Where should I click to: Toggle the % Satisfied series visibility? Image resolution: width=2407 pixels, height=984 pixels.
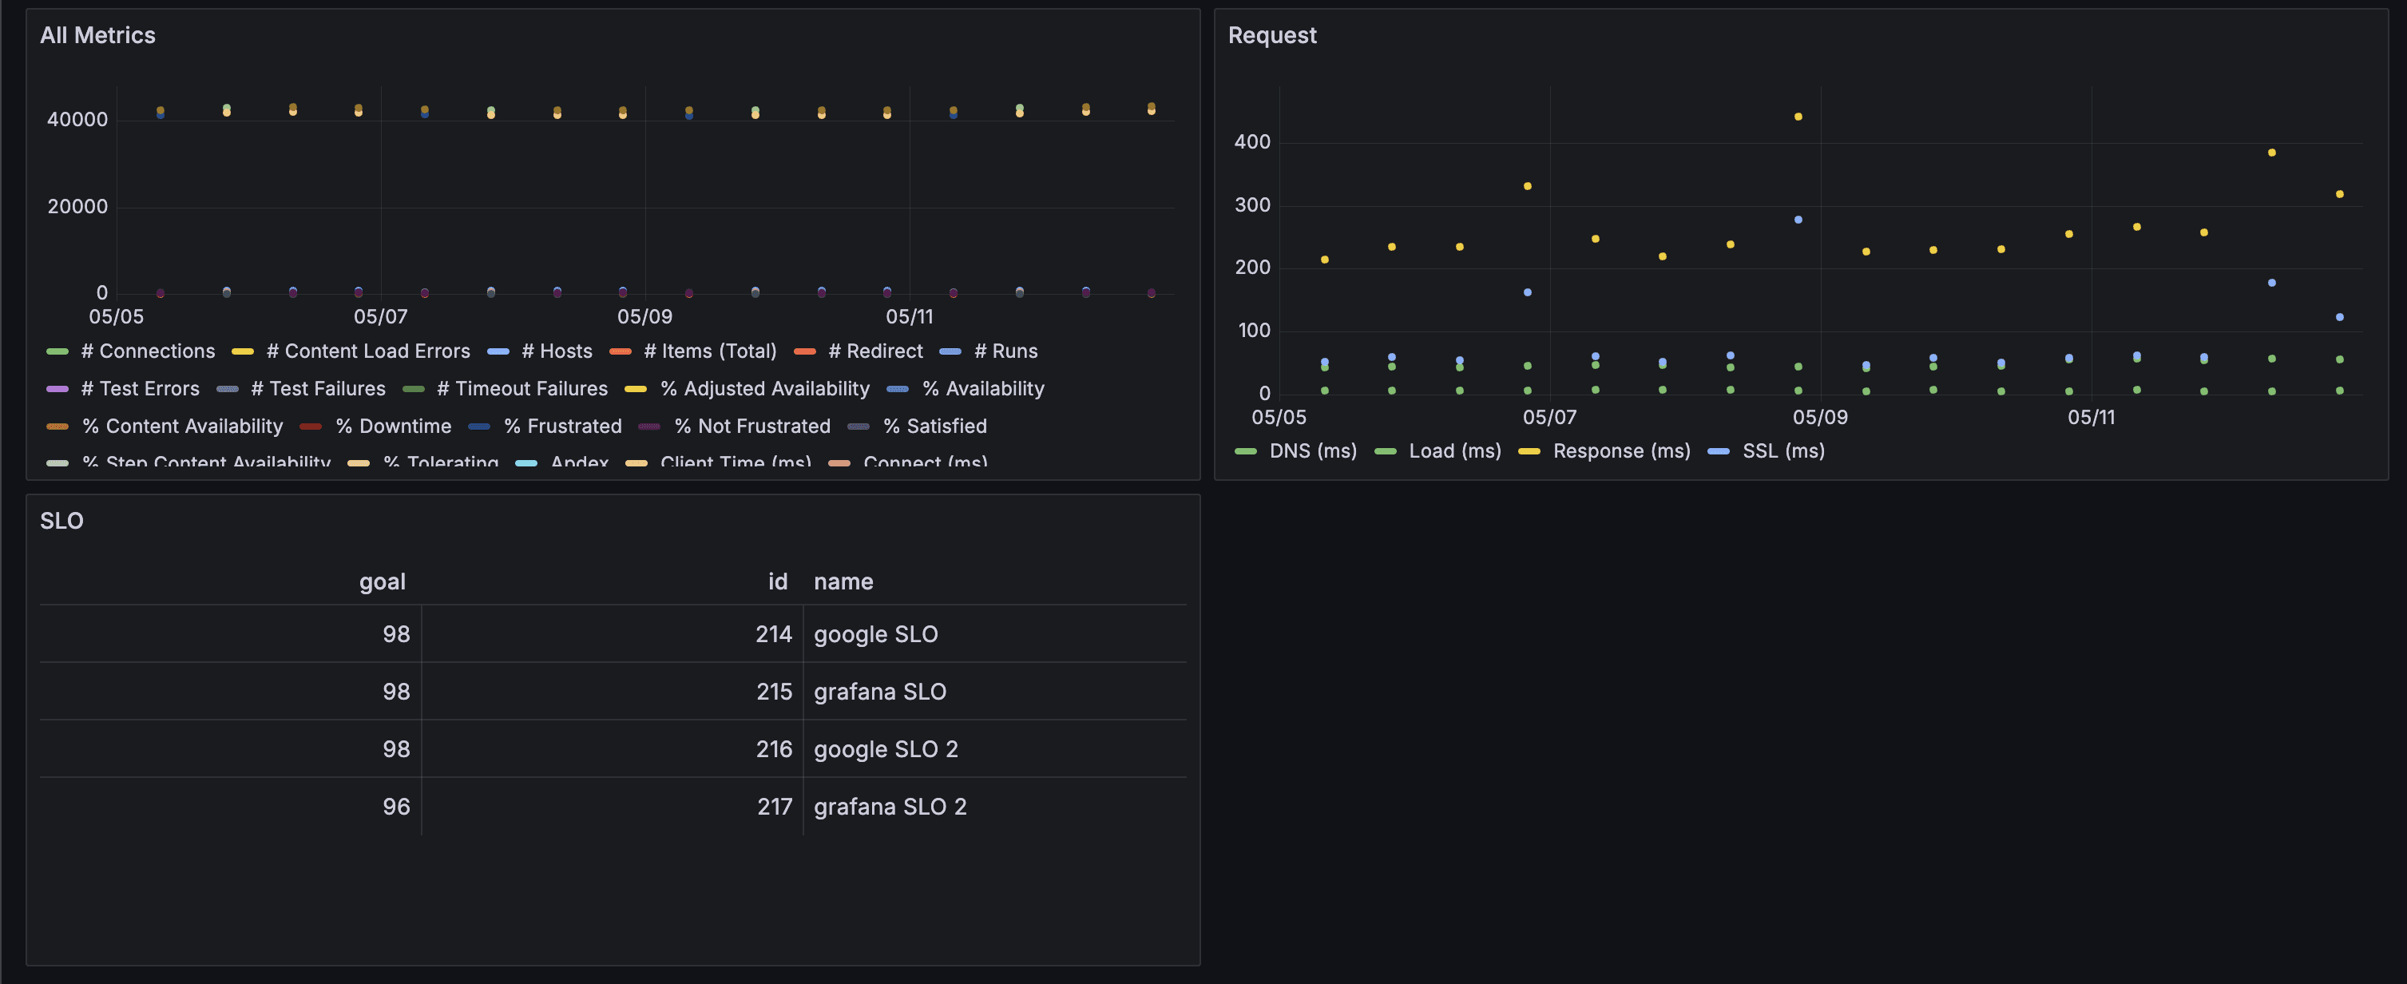(934, 427)
